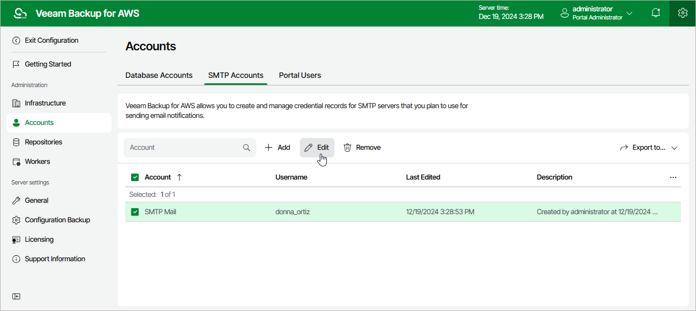This screenshot has height=311, width=696.
Task: Click the 12/19/2024 3:28:53 PM cell
Action: click(x=440, y=212)
